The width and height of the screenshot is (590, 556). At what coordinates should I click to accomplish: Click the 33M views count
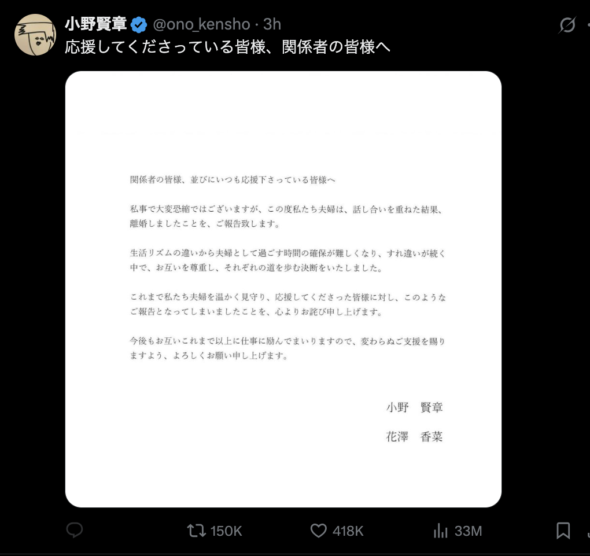tap(469, 531)
